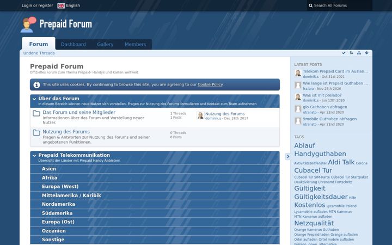392x245 pixels.
Task: Click Login or register link
Action: pos(37,5)
